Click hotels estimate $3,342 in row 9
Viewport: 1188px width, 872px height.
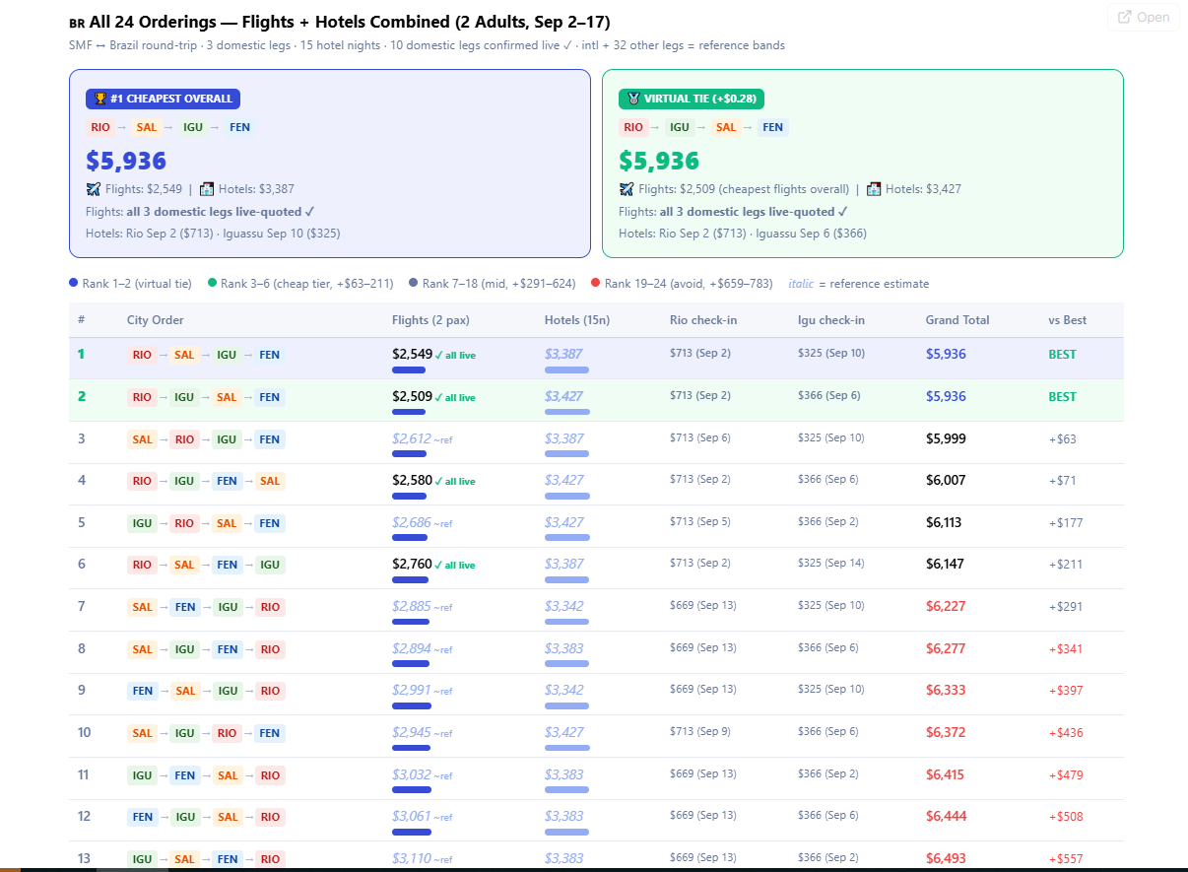point(563,690)
